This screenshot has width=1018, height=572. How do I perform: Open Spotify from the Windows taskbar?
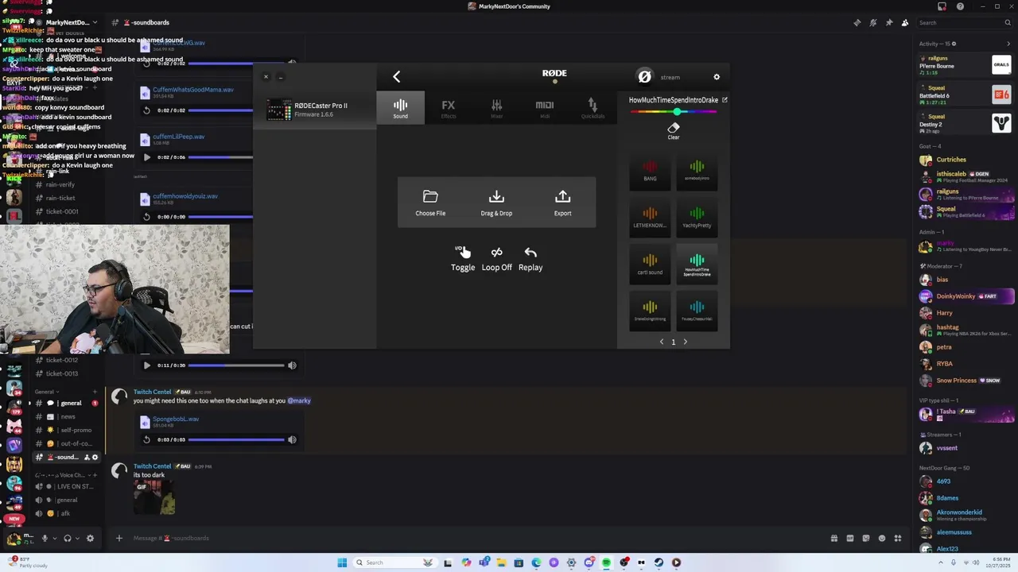[606, 562]
